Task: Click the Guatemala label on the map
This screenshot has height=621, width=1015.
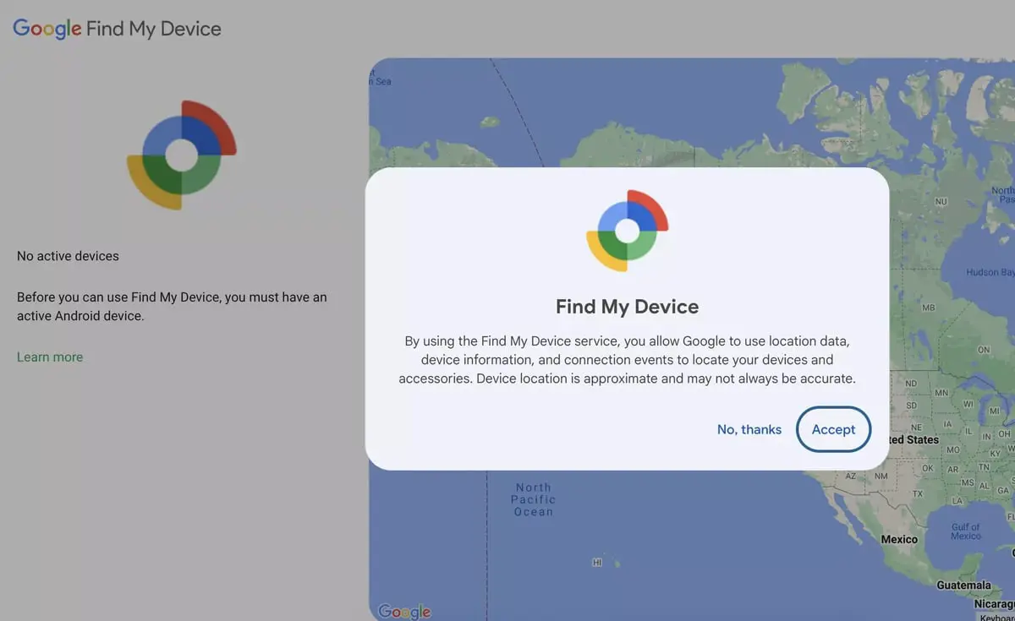Action: coord(963,585)
